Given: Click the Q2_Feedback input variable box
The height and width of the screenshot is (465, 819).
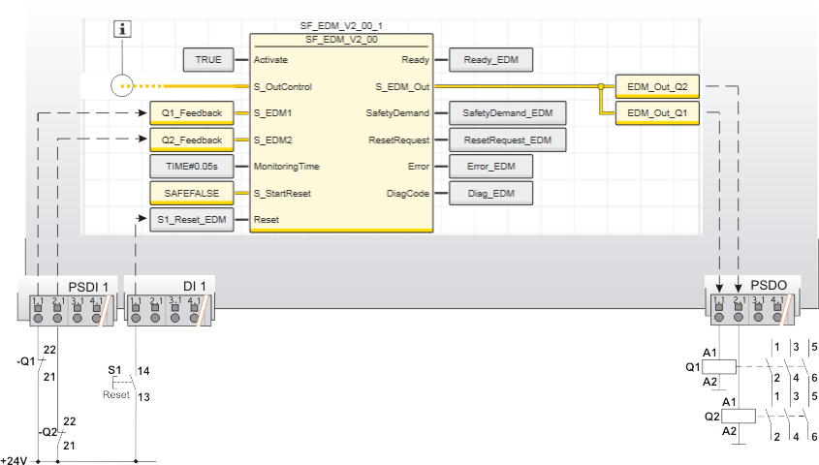Looking at the screenshot, I should point(192,140).
